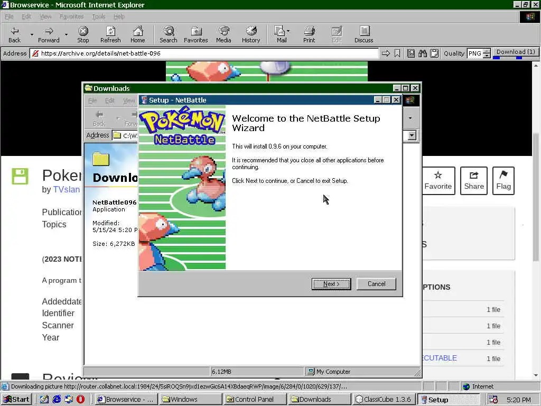The width and height of the screenshot is (541, 406).
Task: Expand the Downloads toolbar overflow arrow
Action: (x=410, y=118)
